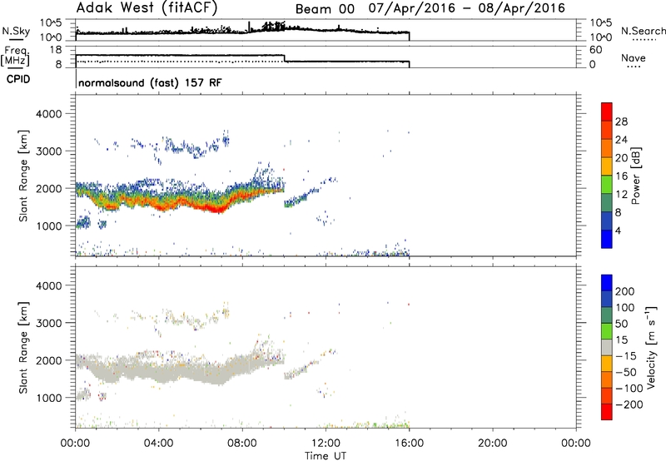
Task: Click the "-200" tick on the Velocity scale
Action: pos(629,404)
